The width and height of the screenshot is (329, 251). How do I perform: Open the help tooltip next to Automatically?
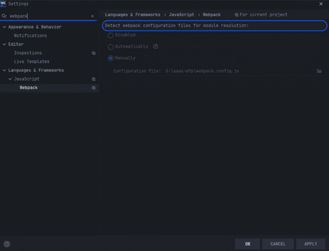coord(156,47)
